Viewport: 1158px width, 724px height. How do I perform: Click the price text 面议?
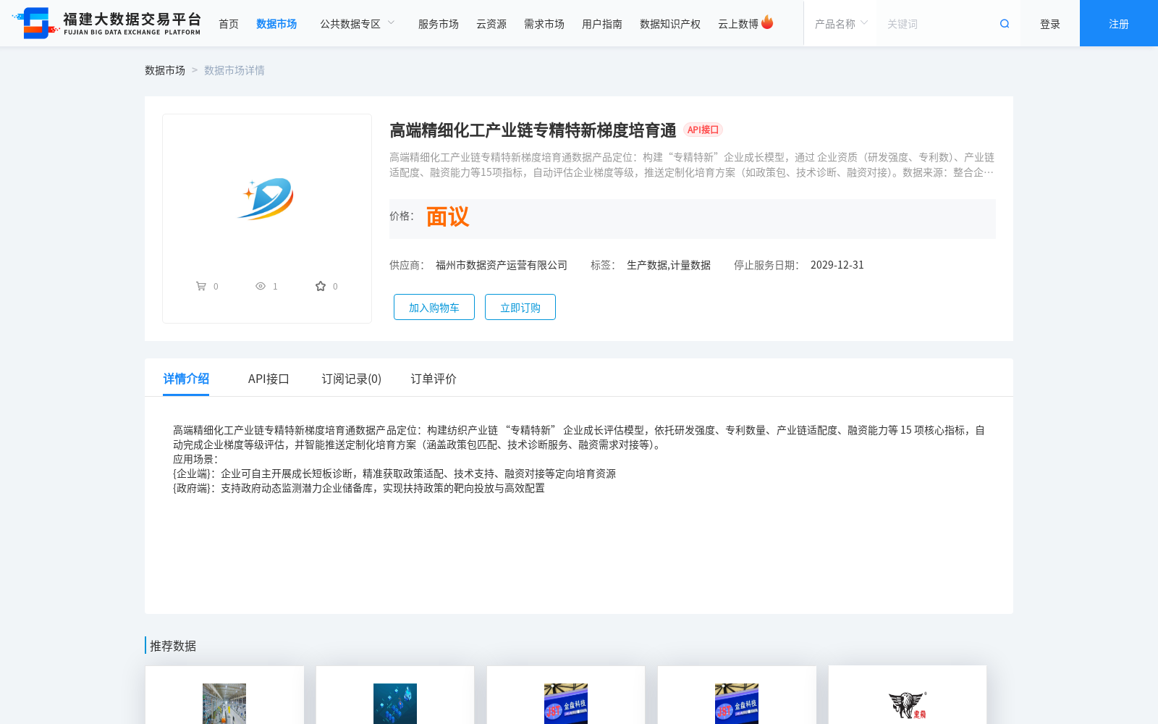447,216
